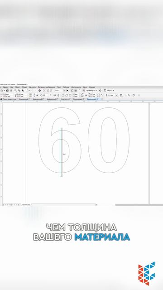Click the Print icon
Screen dimensions: 163x290
pos(11,91)
